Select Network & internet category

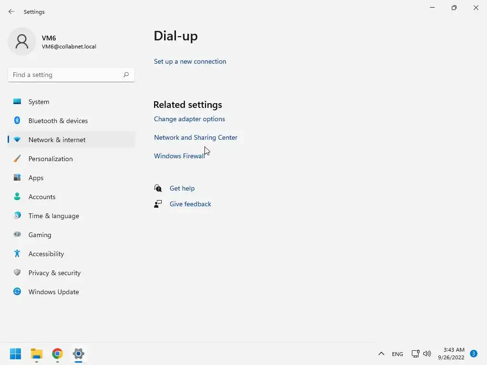pos(71,140)
